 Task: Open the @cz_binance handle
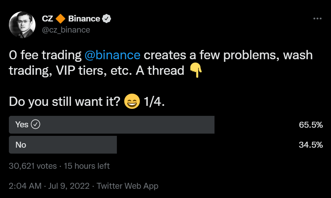(x=66, y=30)
